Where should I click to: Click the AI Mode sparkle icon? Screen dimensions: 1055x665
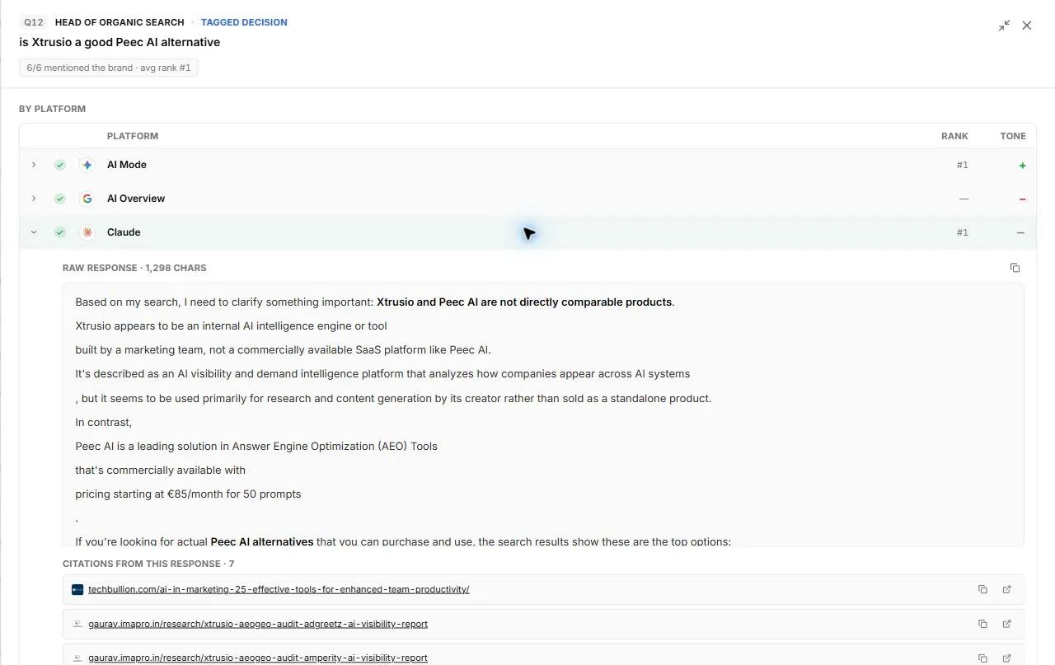(x=87, y=165)
